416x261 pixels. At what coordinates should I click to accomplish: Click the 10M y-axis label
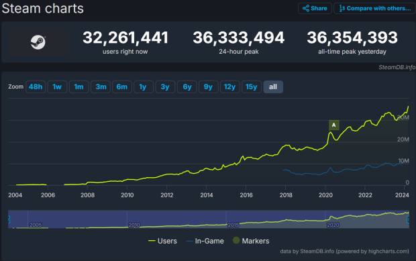[x=403, y=161]
